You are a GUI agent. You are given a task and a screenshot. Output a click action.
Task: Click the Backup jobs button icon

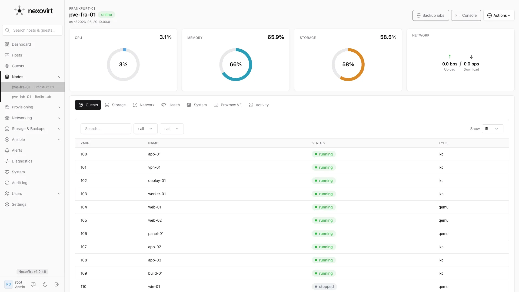click(x=418, y=15)
